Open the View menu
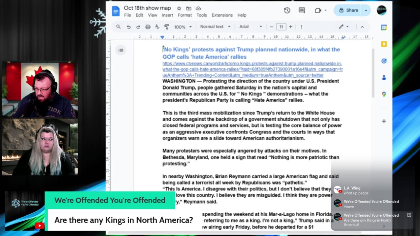420x236 pixels. click(x=153, y=15)
